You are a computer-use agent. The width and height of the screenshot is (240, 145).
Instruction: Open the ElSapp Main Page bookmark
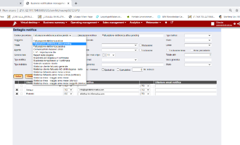81,17
